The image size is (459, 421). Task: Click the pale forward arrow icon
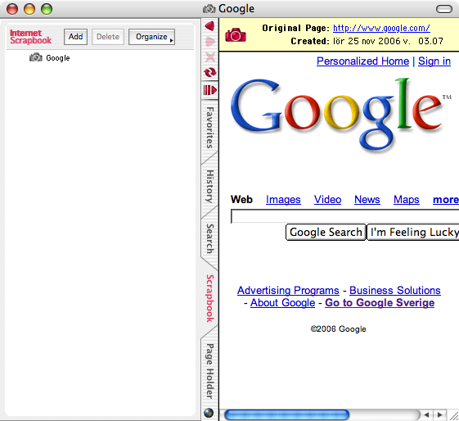pos(210,41)
